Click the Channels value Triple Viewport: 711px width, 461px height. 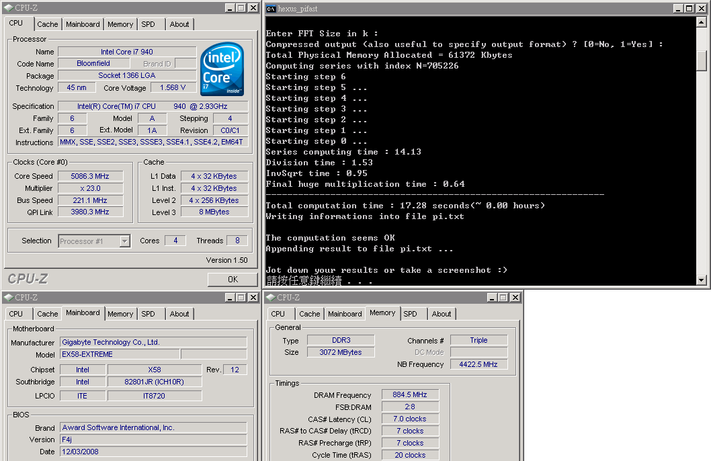point(479,341)
